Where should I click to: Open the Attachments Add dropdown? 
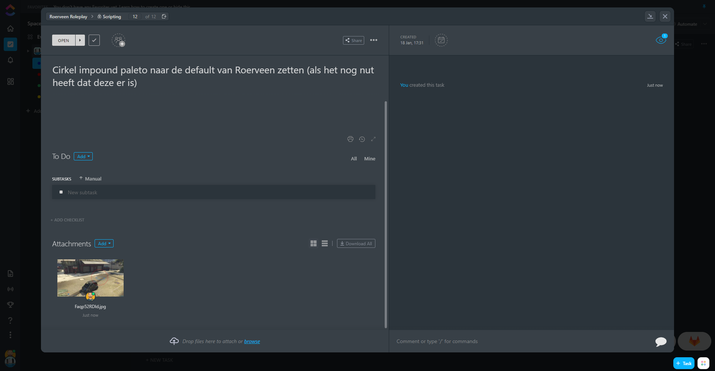point(104,244)
